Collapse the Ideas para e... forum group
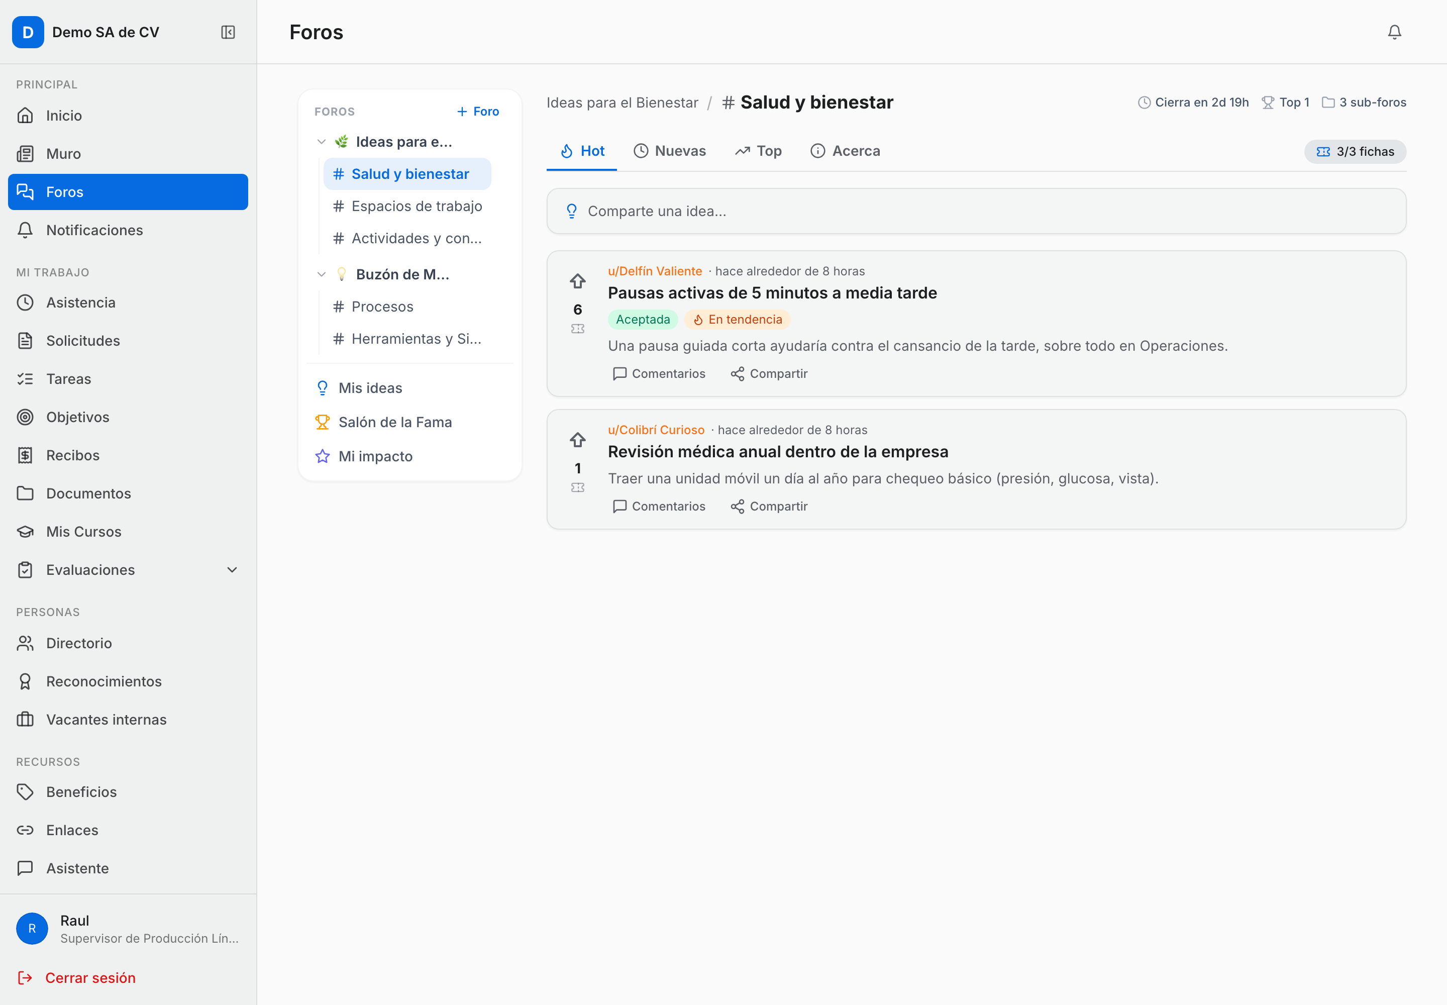 tap(321, 142)
